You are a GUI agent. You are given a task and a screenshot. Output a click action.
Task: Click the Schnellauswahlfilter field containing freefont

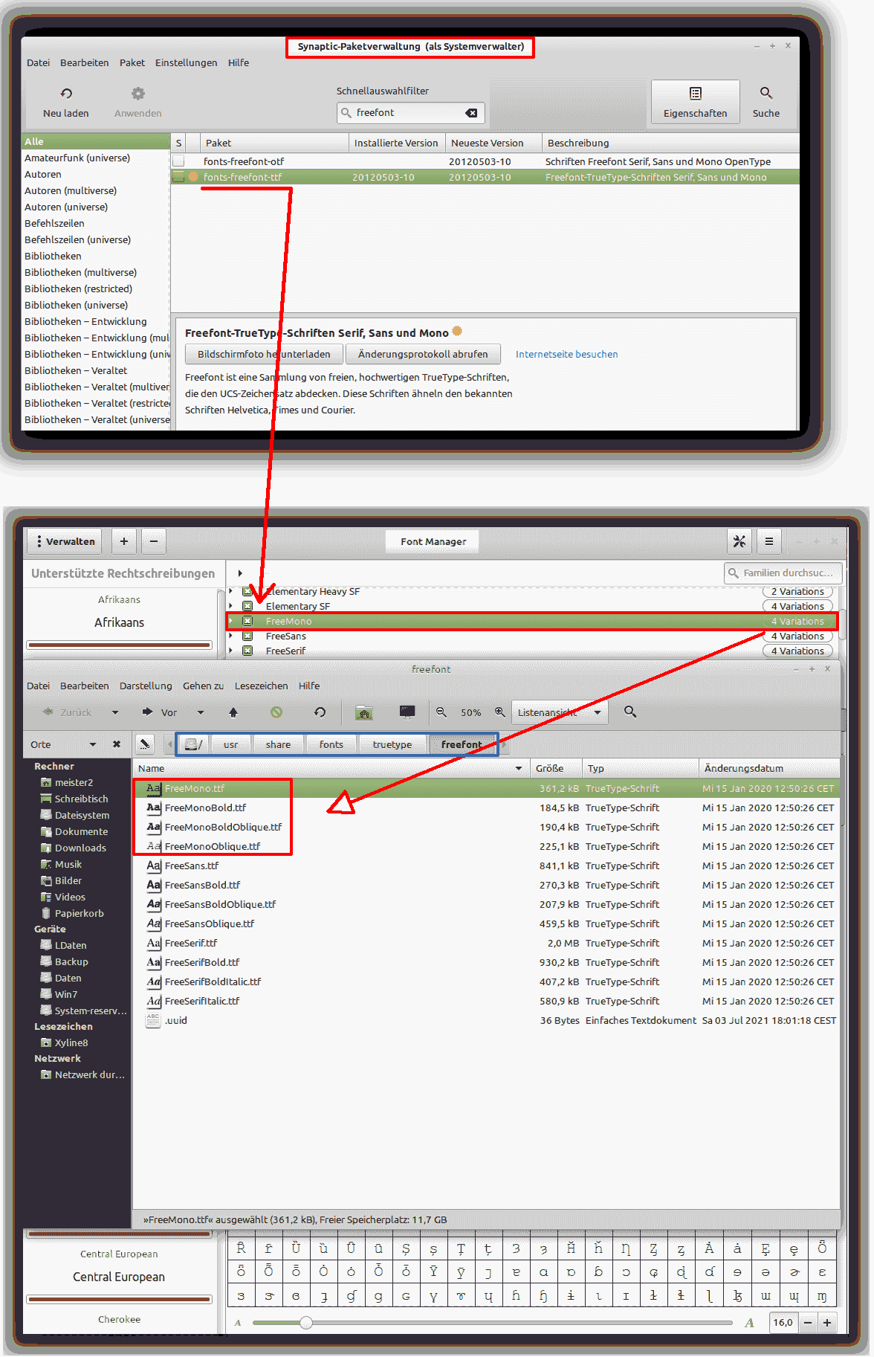(411, 113)
